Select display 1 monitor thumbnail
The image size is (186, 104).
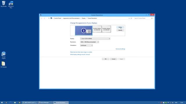click(84, 31)
